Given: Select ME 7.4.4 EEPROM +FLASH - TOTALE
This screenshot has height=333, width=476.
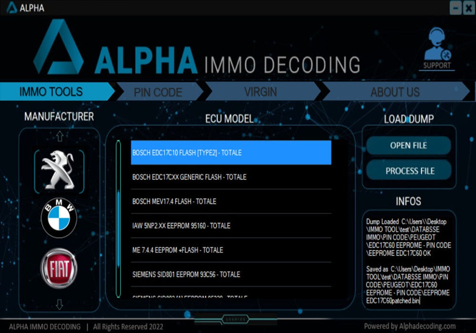Looking at the screenshot, I should point(231,250).
